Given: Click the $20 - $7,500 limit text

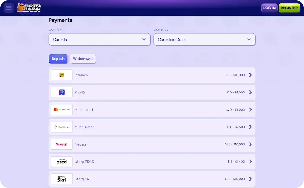Looking at the screenshot, I should click(x=236, y=127).
